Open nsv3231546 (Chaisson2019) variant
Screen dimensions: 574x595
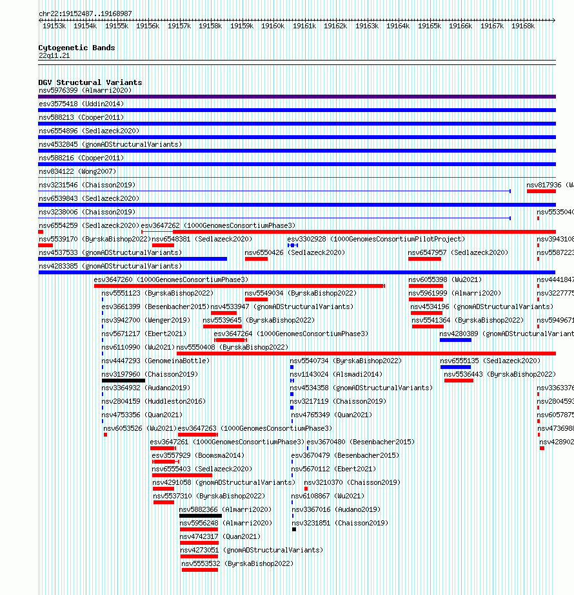point(87,185)
